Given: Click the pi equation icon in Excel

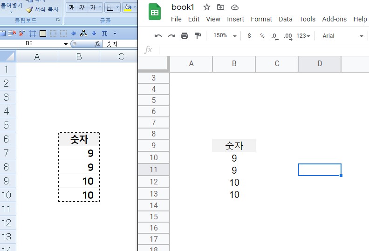Looking at the screenshot, I should click(x=104, y=34).
